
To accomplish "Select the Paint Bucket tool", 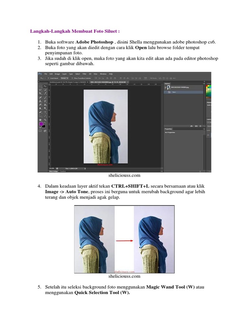I will click(45, 105).
